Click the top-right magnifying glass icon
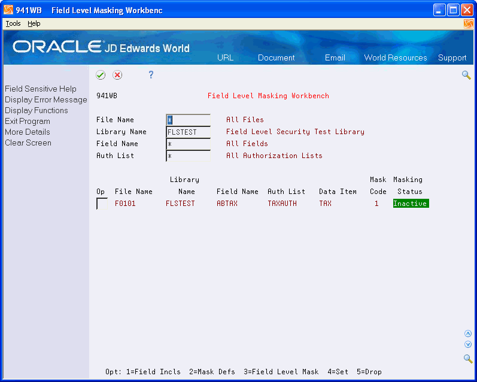This screenshot has width=477, height=382. tap(466, 75)
